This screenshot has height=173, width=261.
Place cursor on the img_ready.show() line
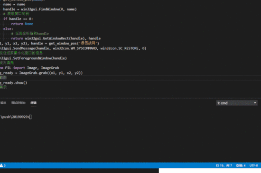13,82
